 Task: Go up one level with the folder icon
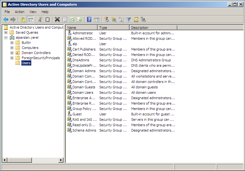23,20
